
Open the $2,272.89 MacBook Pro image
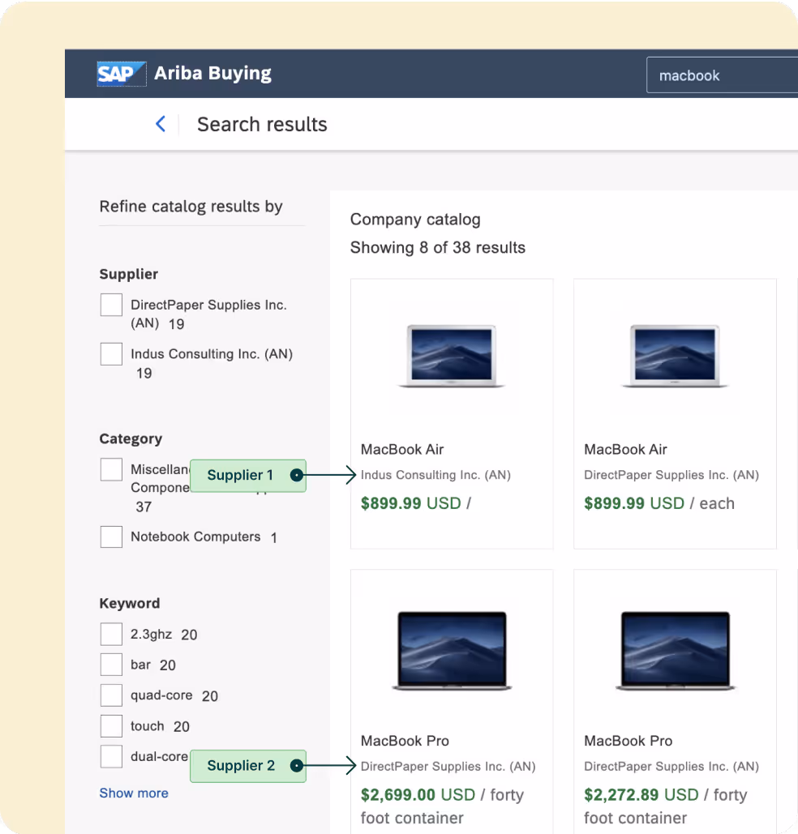click(x=675, y=651)
